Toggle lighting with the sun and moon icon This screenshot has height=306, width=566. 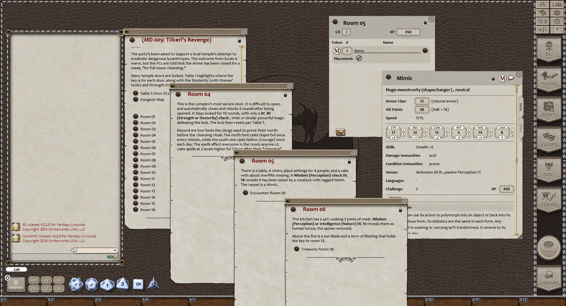(542, 22)
